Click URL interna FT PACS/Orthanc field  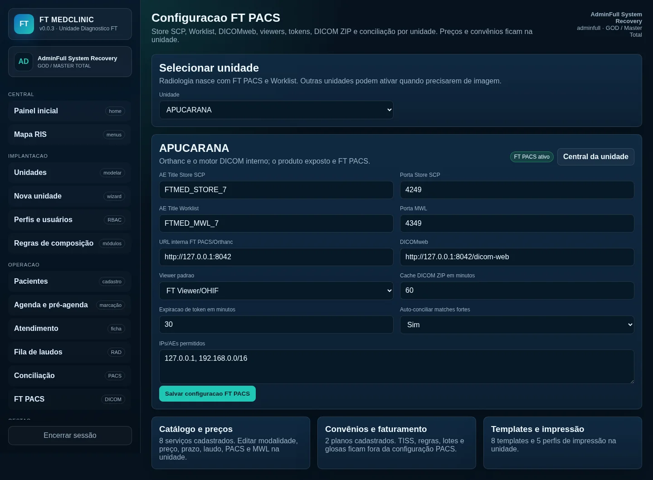(x=276, y=257)
